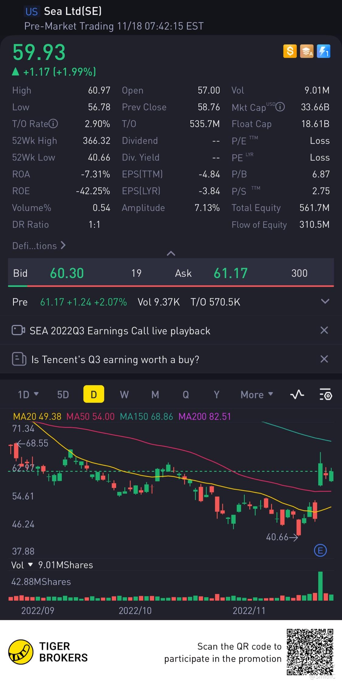Open the More timeframes dropdown
Screen dimensions: 342x684
click(x=256, y=394)
